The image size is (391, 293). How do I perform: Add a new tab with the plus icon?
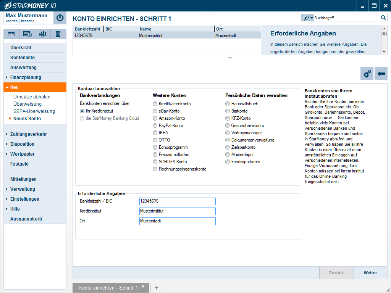pyautogui.click(x=156, y=288)
